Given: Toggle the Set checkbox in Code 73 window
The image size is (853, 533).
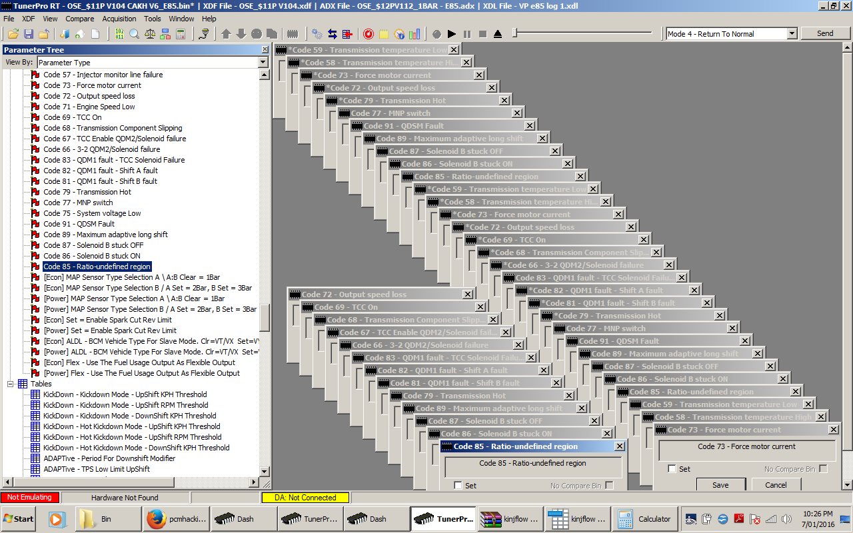Looking at the screenshot, I should [x=672, y=469].
